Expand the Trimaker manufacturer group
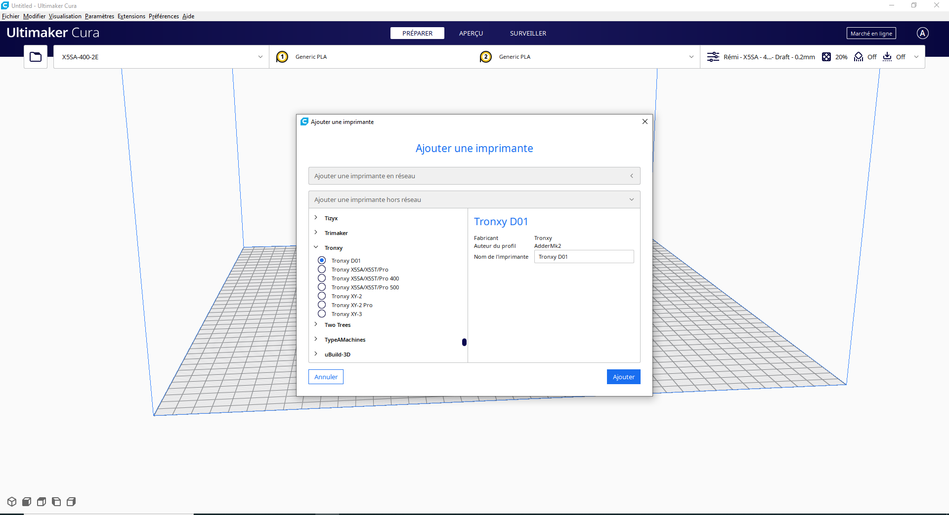 316,233
